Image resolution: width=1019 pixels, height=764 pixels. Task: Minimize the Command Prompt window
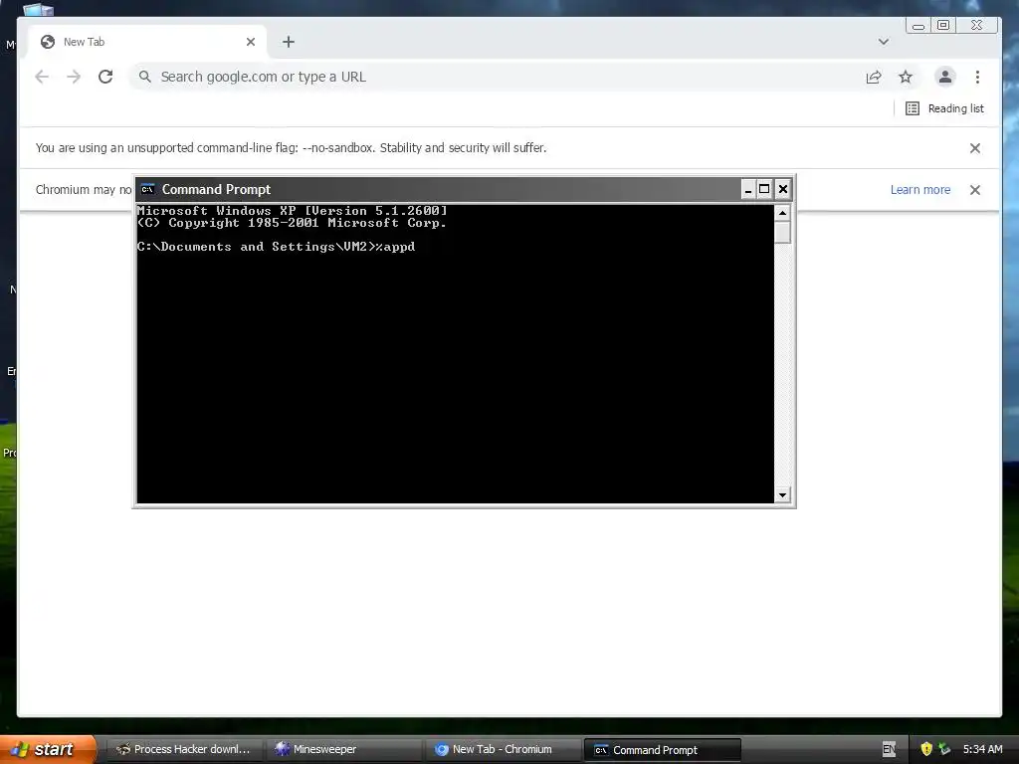[748, 189]
